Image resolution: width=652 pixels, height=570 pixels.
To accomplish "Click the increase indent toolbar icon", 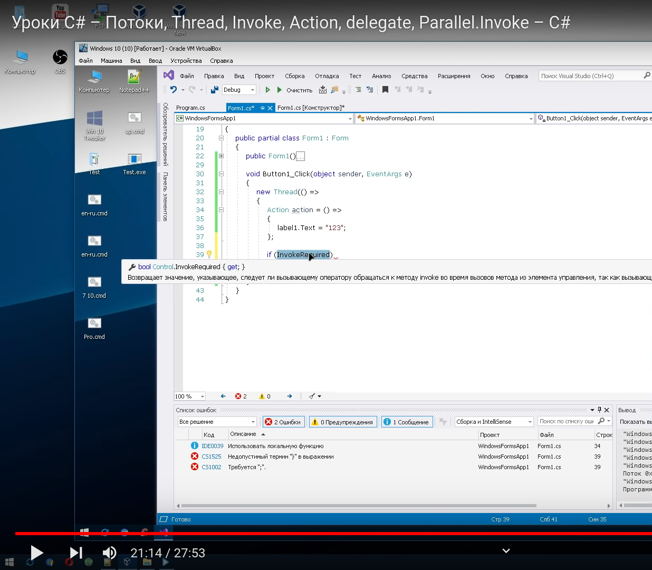I will point(358,90).
